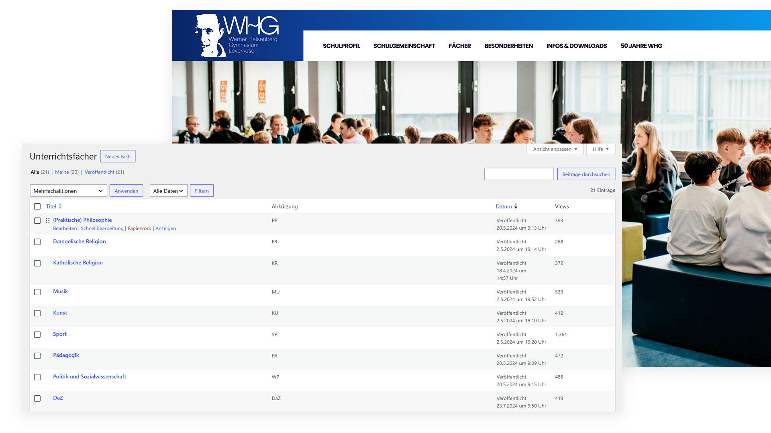Open the BESONDERHEITEN menu item
The width and height of the screenshot is (771, 433).
pyautogui.click(x=508, y=46)
